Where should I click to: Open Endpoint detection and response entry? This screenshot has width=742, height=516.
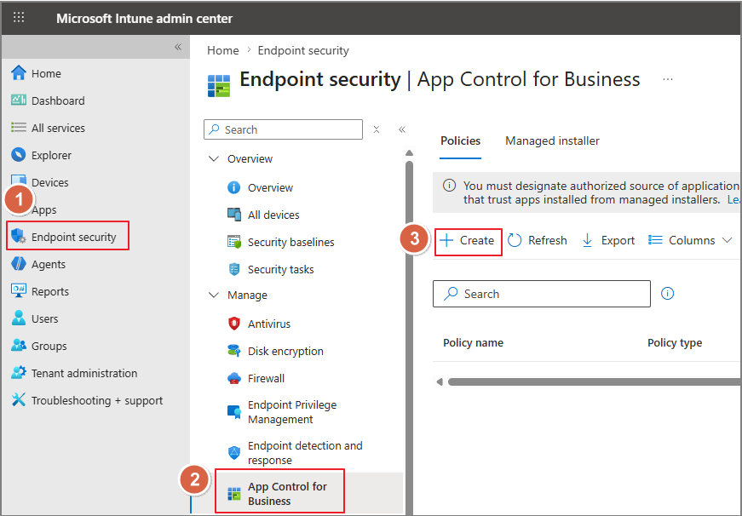(305, 453)
